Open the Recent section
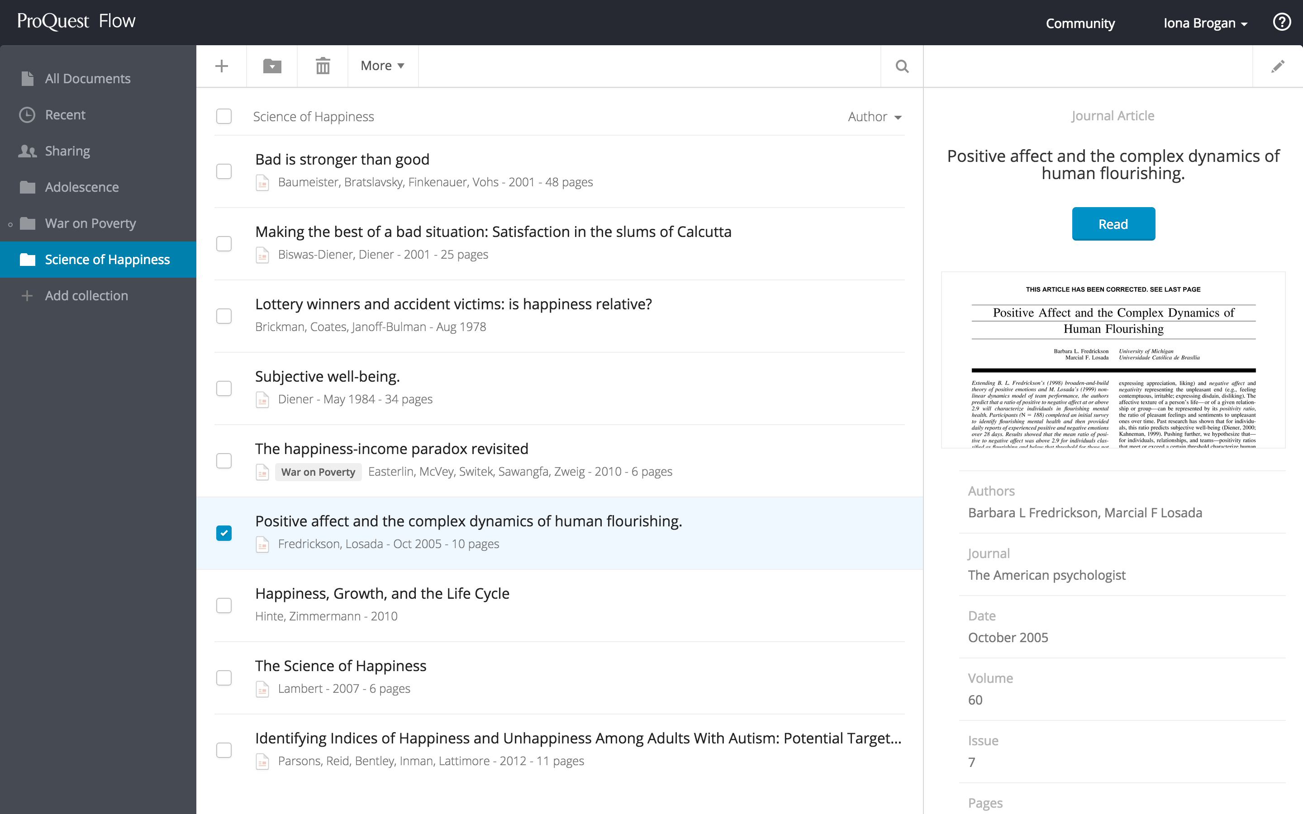The image size is (1303, 814). coord(98,115)
